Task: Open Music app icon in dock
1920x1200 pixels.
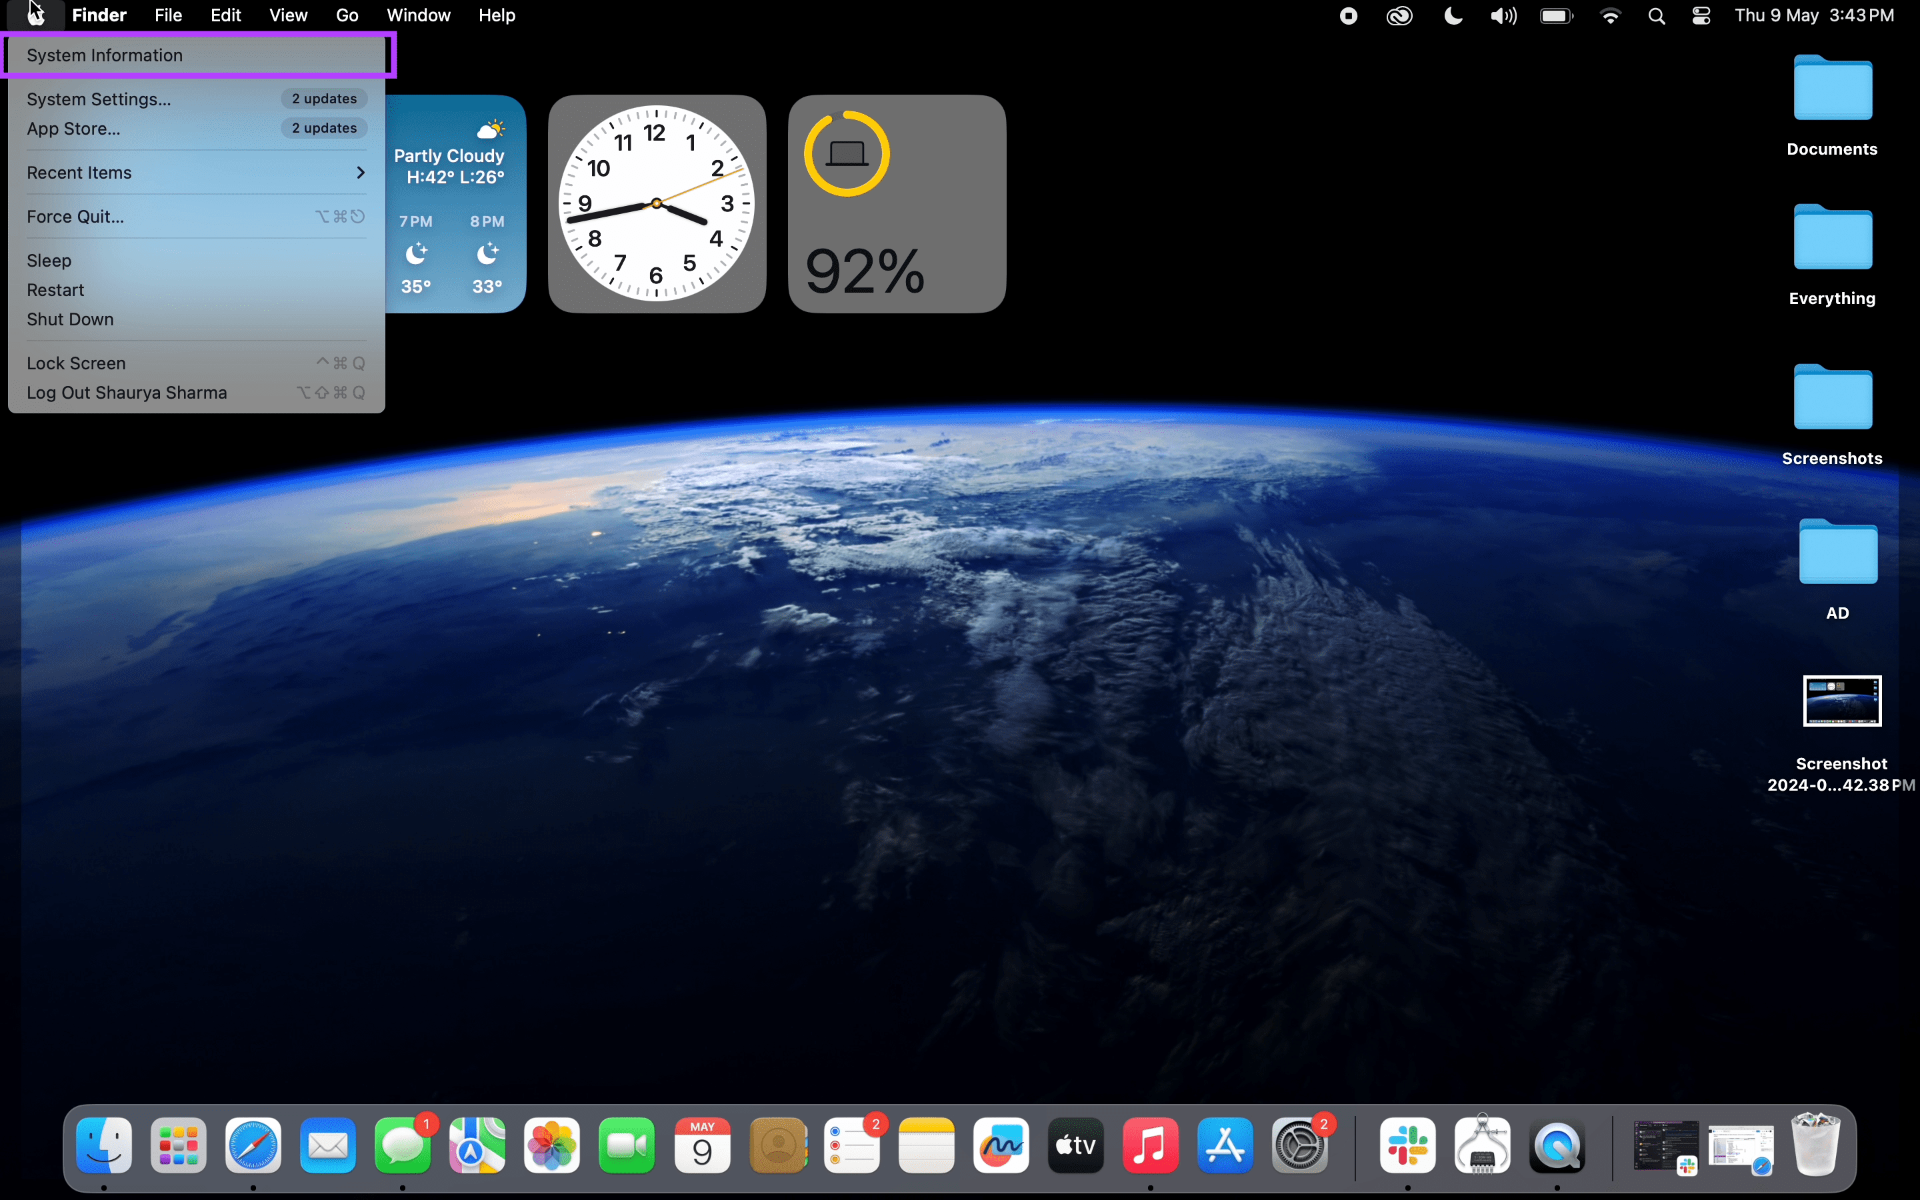Action: tap(1150, 1146)
